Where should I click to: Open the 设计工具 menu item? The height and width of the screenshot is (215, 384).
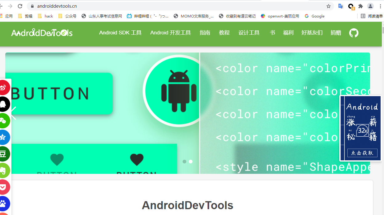point(249,33)
